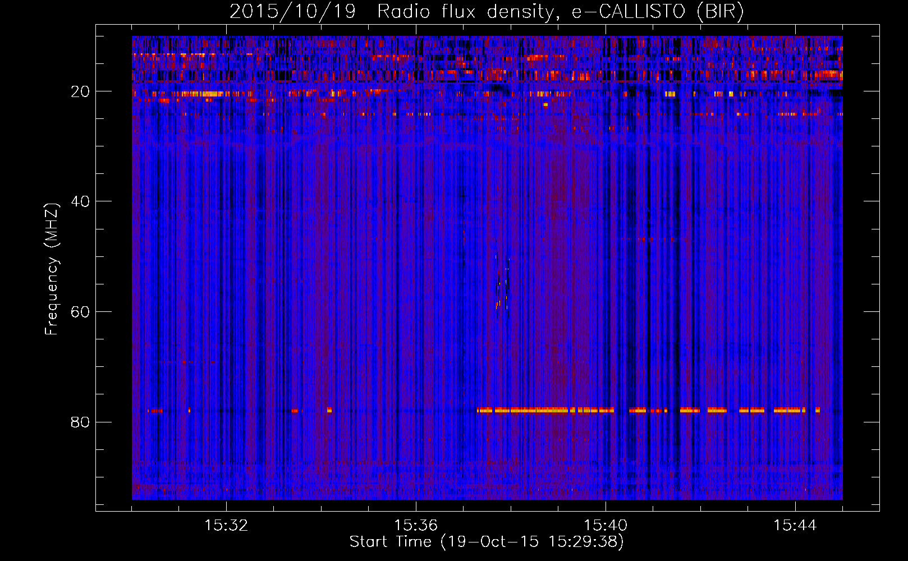
Task: Select the 15:36 time tick label
Action: (416, 526)
